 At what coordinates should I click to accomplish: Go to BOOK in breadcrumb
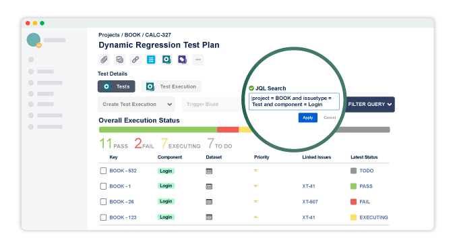pos(133,35)
